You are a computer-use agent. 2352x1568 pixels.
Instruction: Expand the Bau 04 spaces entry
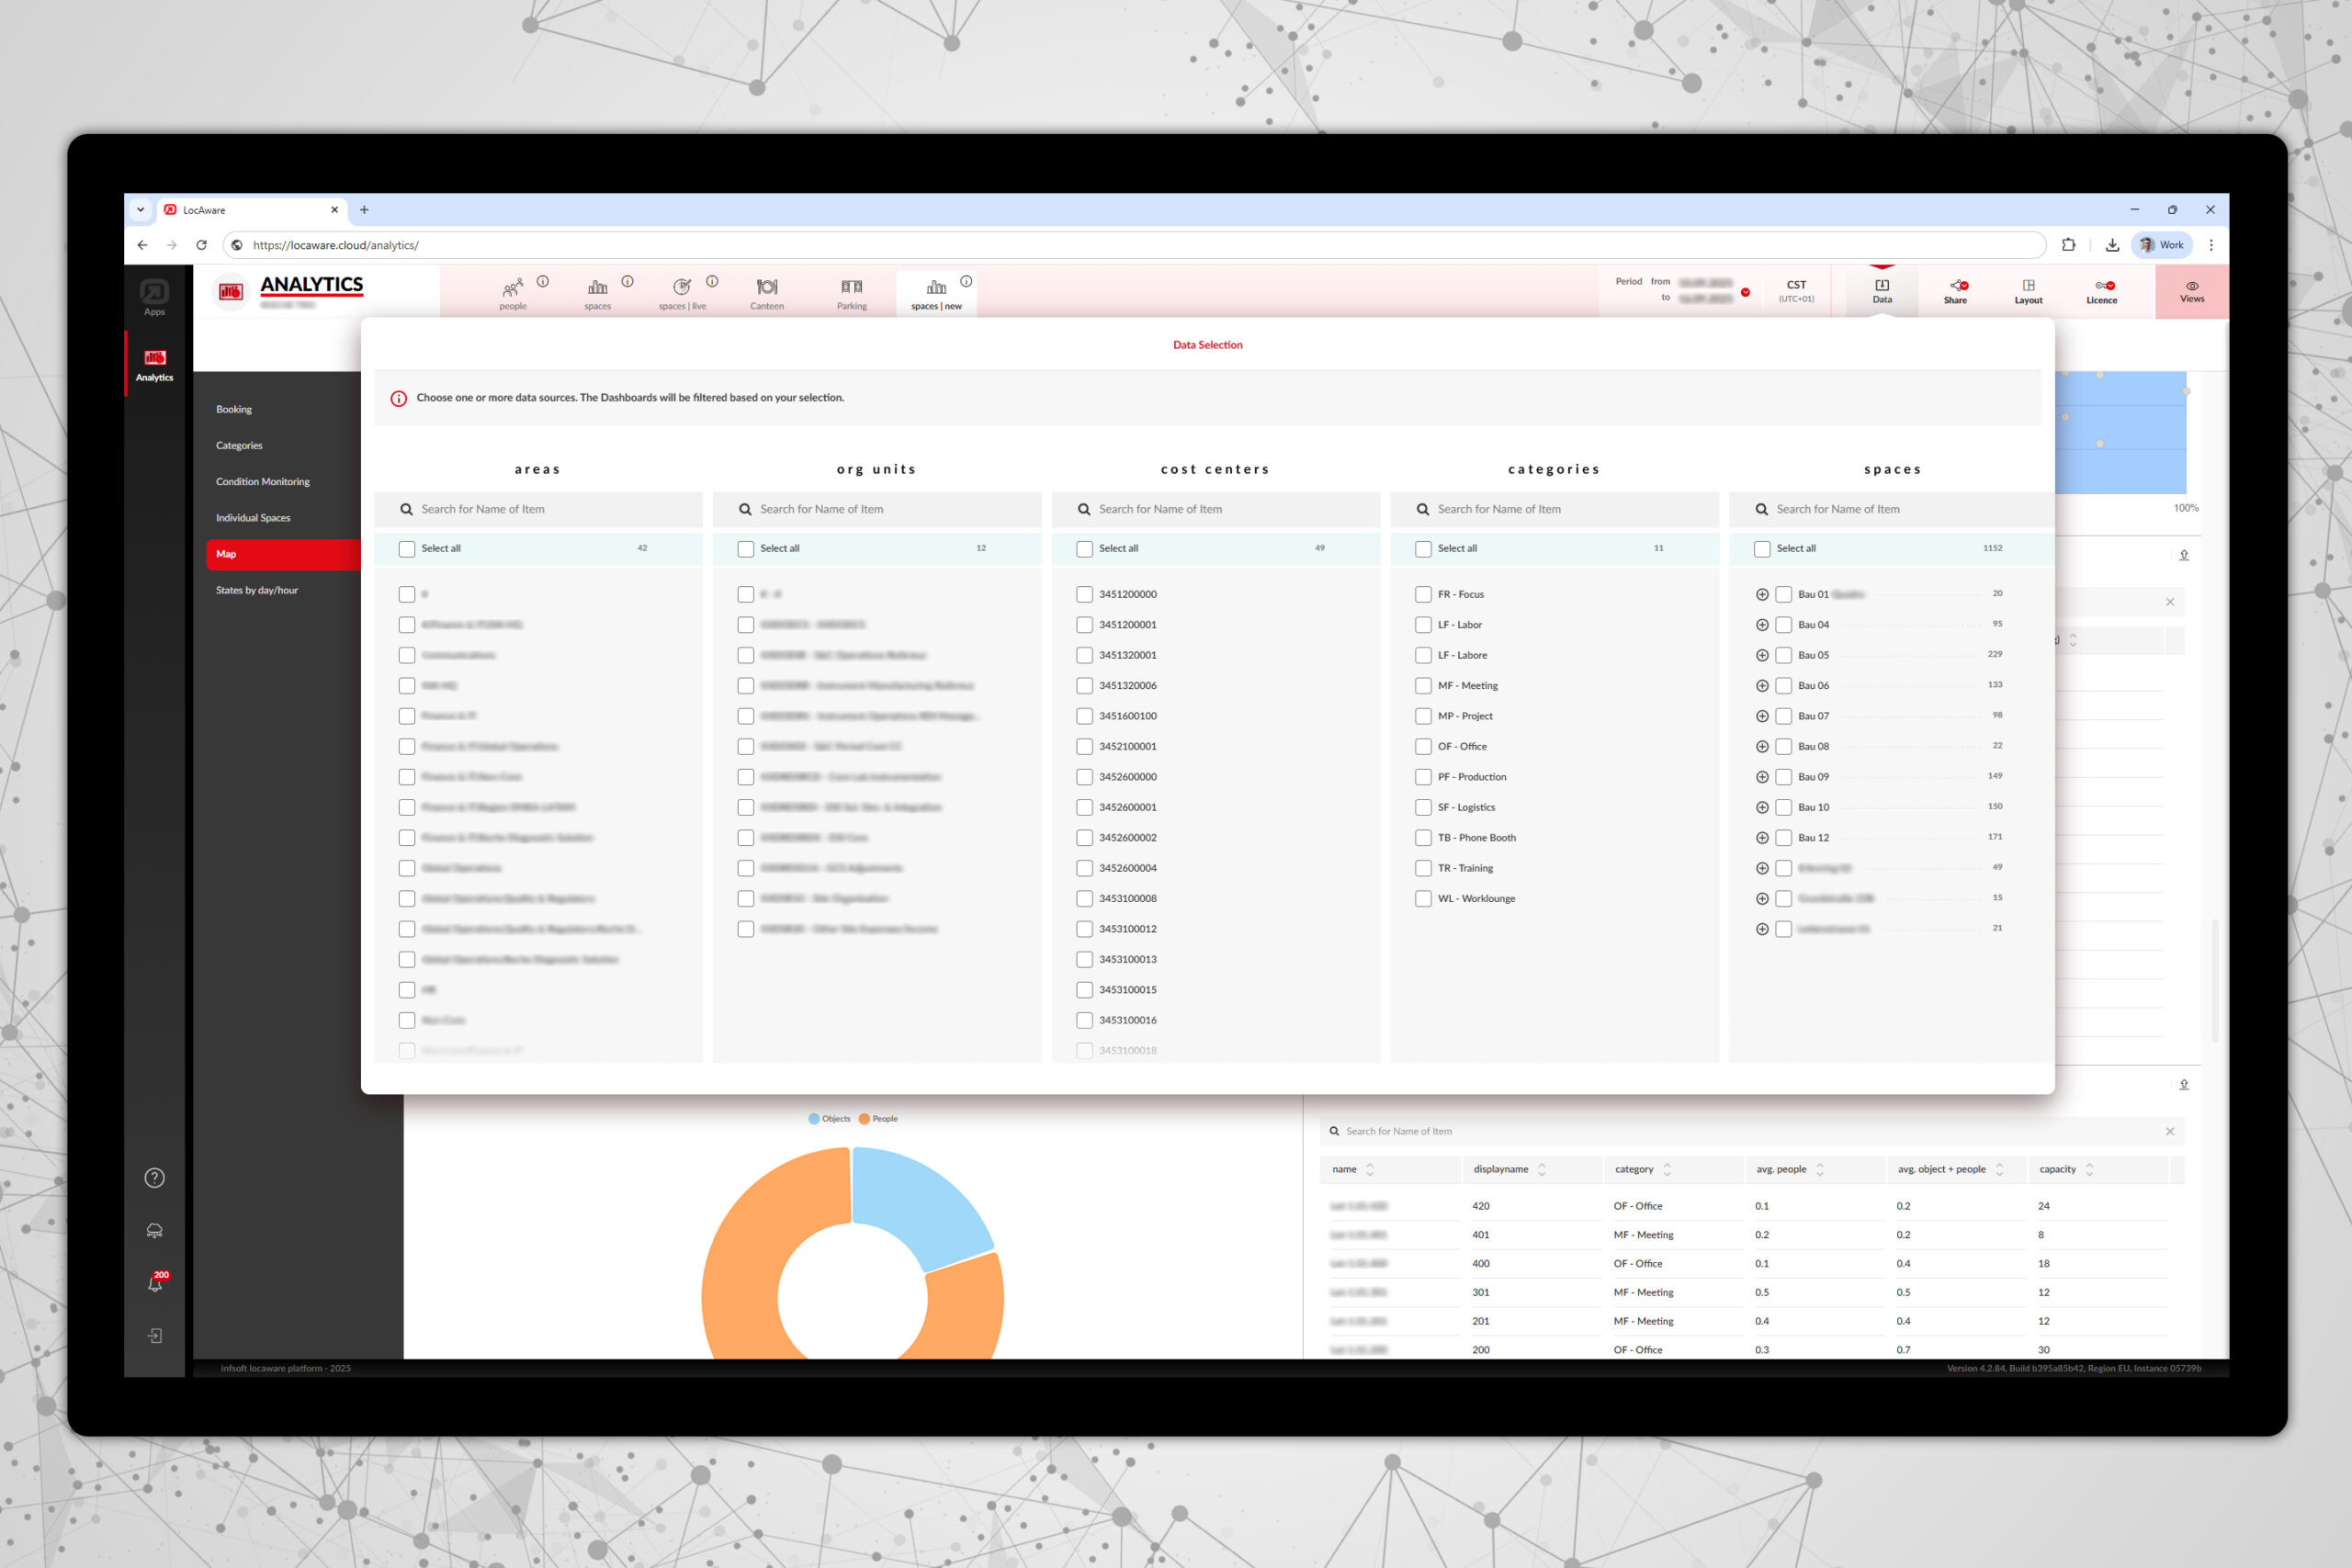point(1762,624)
